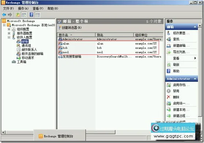Click the blue Help toolbar icon
Image resolution: width=204 pixels, height=143 pixels.
tap(31, 14)
